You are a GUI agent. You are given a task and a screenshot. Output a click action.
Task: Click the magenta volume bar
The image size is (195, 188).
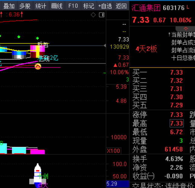point(37,152)
